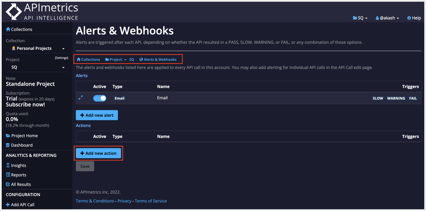426x211 pixels.
Task: Click the Add new alert button
Action: point(97,115)
